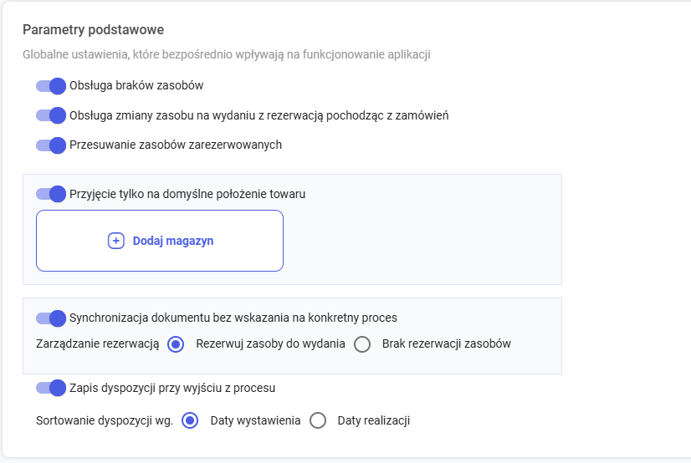Image resolution: width=691 pixels, height=463 pixels.
Task: Click the 'Globalne ustawienia' description text
Action: tap(226, 55)
